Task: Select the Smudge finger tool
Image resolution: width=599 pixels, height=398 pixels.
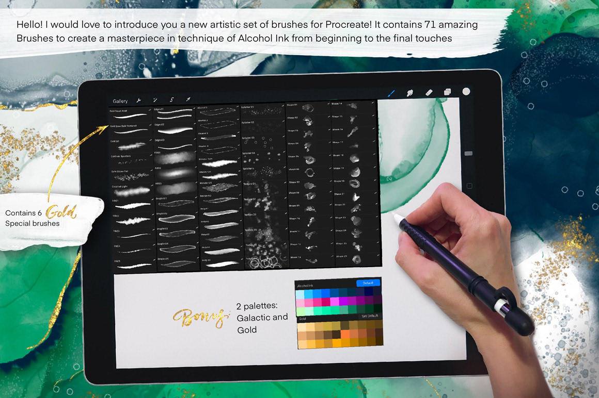Action: [x=410, y=93]
